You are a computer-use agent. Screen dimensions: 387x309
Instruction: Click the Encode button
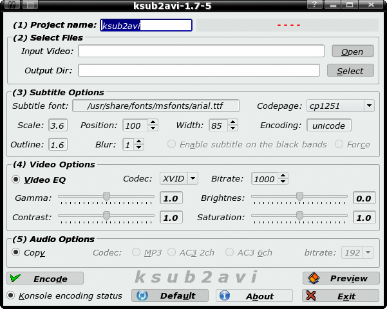pos(45,278)
